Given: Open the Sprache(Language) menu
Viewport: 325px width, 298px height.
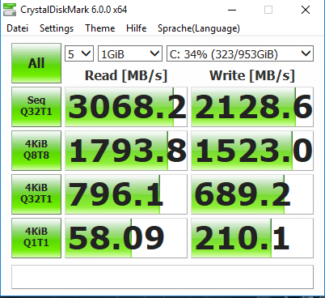Looking at the screenshot, I should pyautogui.click(x=199, y=28).
